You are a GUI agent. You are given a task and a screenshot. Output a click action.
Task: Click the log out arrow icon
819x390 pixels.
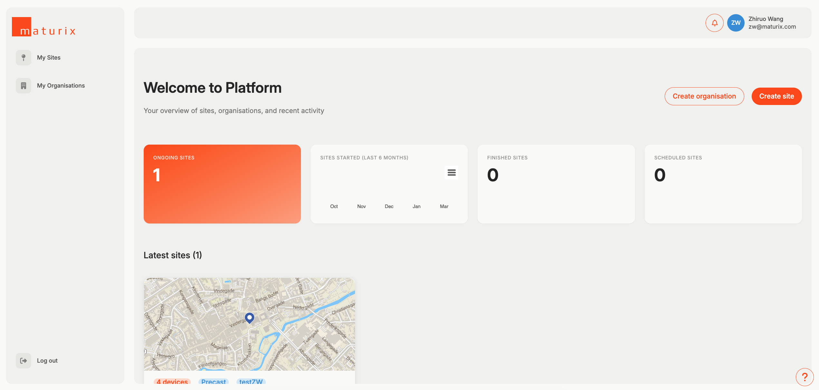point(23,360)
